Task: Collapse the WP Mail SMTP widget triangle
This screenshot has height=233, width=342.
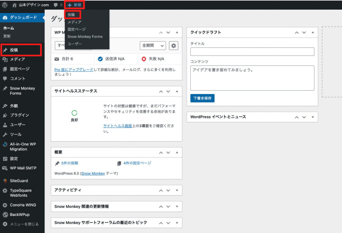Action: pos(177,32)
